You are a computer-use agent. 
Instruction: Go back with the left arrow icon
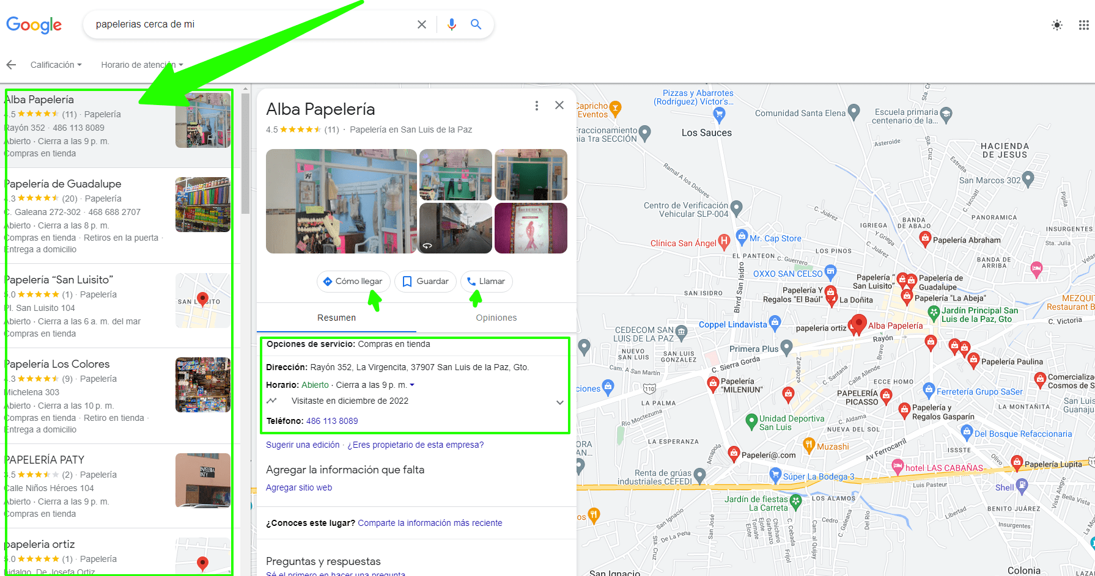(x=11, y=65)
